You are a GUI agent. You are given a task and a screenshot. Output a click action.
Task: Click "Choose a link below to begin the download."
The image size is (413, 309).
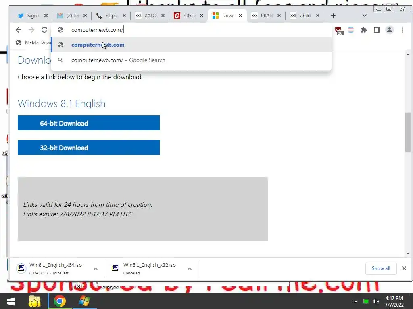80,77
